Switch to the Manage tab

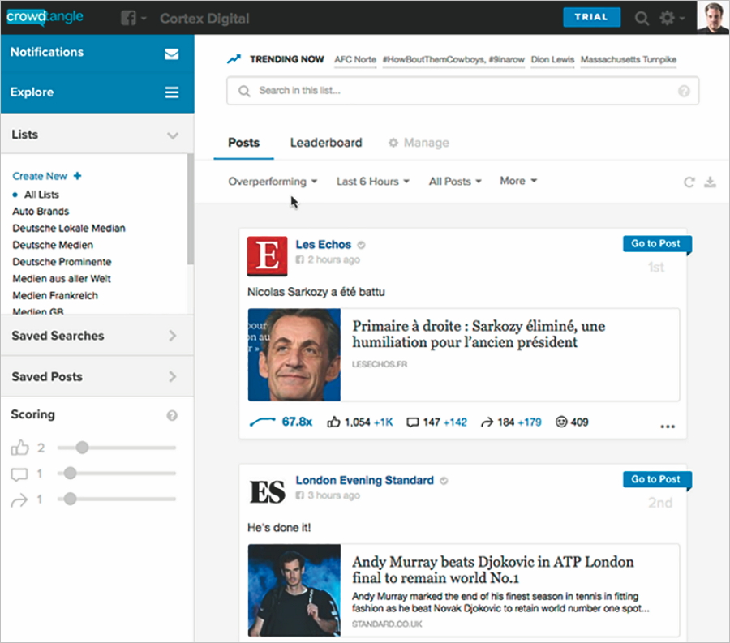419,143
